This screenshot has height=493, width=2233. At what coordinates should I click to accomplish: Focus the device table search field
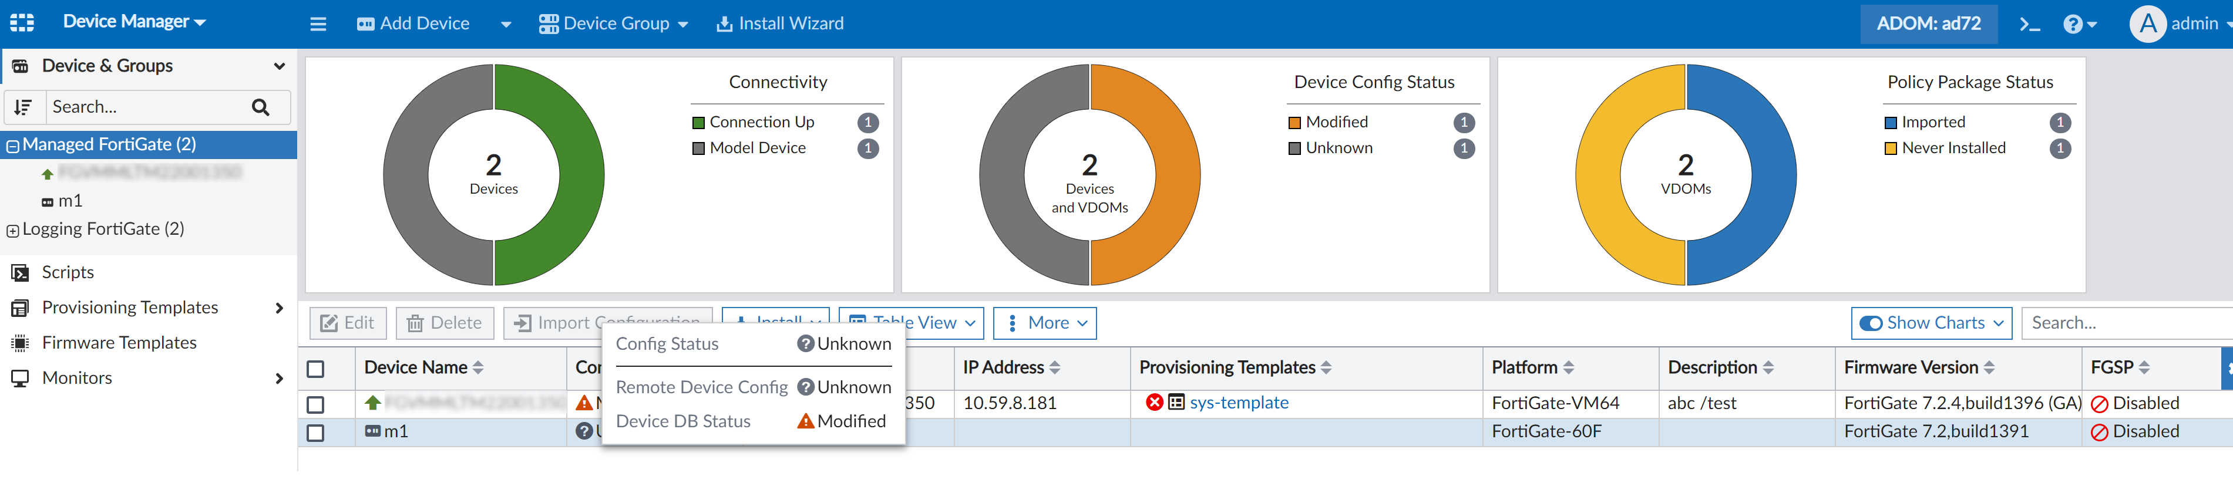pos(2124,323)
